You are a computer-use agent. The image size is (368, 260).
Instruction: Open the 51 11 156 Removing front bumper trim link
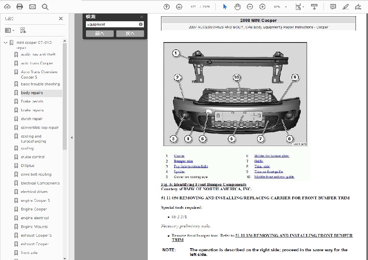click(x=294, y=235)
